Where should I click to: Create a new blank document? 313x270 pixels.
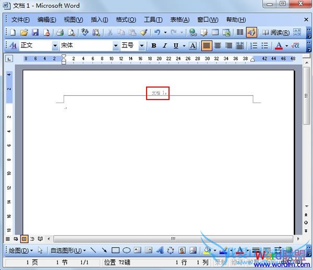(x=13, y=32)
